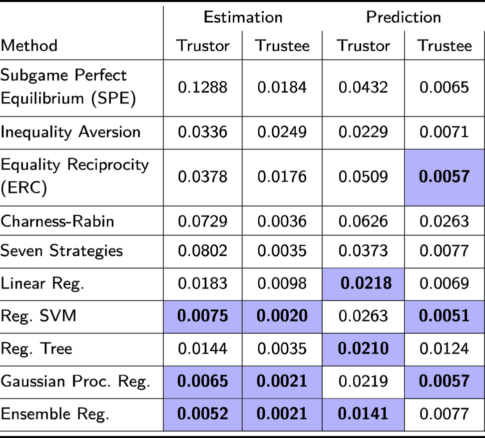Select the 0.0626 value in Charness-Rabin row
The height and width of the screenshot is (438, 485).
coord(364,220)
